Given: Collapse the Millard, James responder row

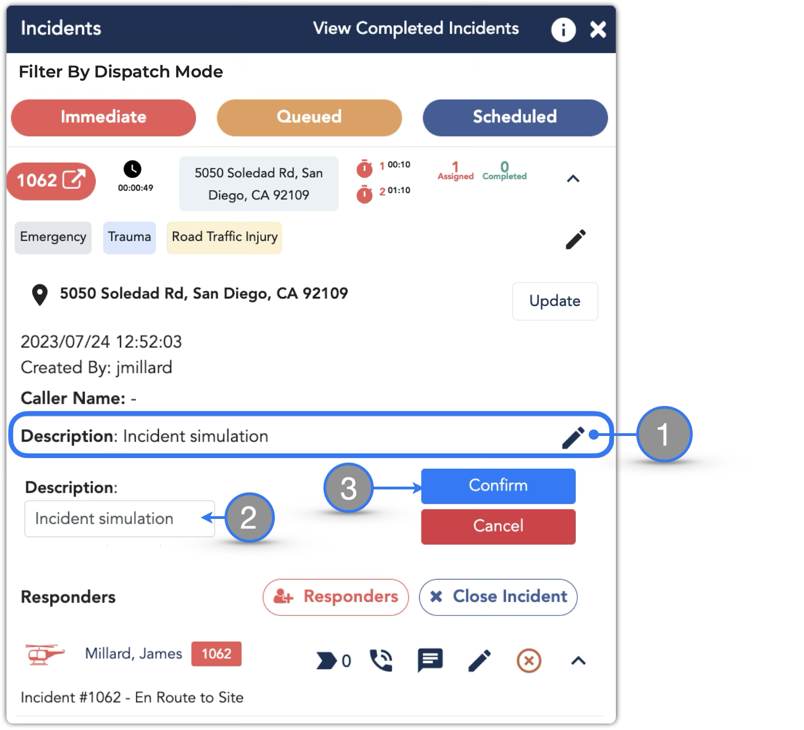Looking at the screenshot, I should [578, 661].
